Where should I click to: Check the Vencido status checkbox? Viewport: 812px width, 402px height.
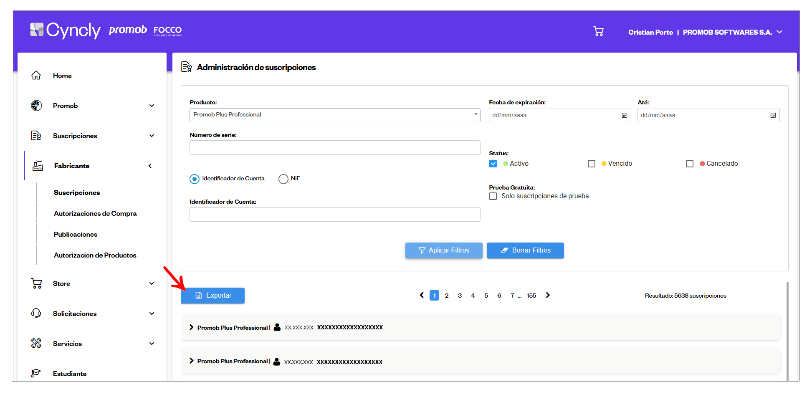(x=592, y=164)
